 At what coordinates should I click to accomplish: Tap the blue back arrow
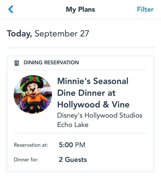point(11,9)
